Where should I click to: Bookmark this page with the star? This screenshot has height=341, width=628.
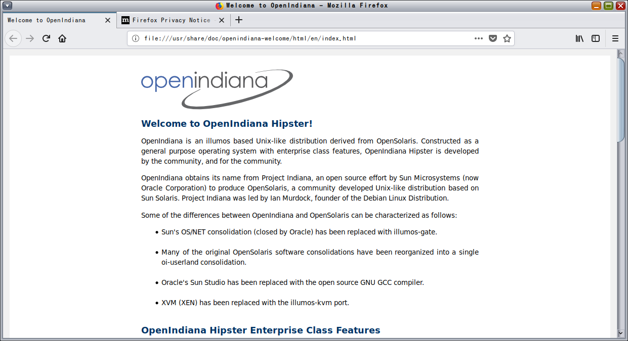[507, 38]
